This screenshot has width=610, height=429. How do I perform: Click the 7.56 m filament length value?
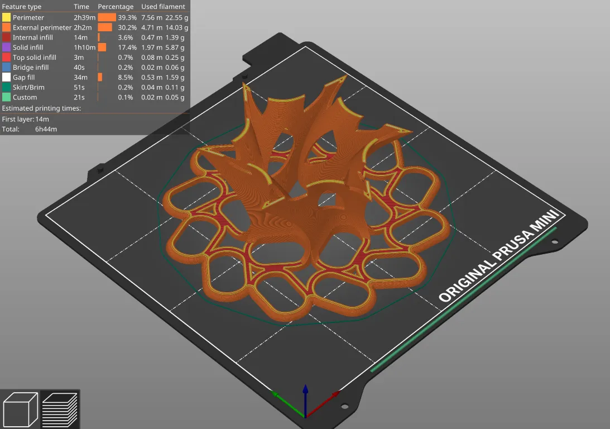[x=152, y=17]
